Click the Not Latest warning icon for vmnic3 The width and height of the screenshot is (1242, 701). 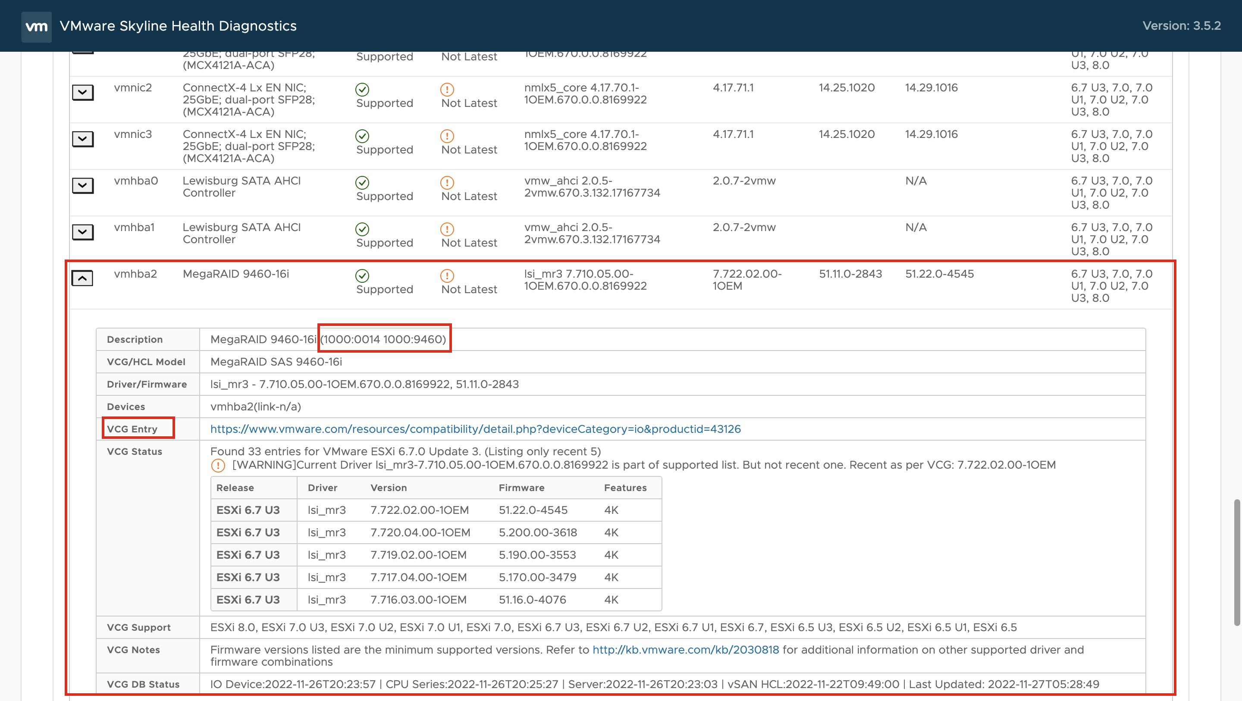(x=447, y=136)
